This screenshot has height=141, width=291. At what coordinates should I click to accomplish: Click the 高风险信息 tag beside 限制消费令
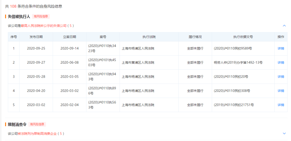37,124
